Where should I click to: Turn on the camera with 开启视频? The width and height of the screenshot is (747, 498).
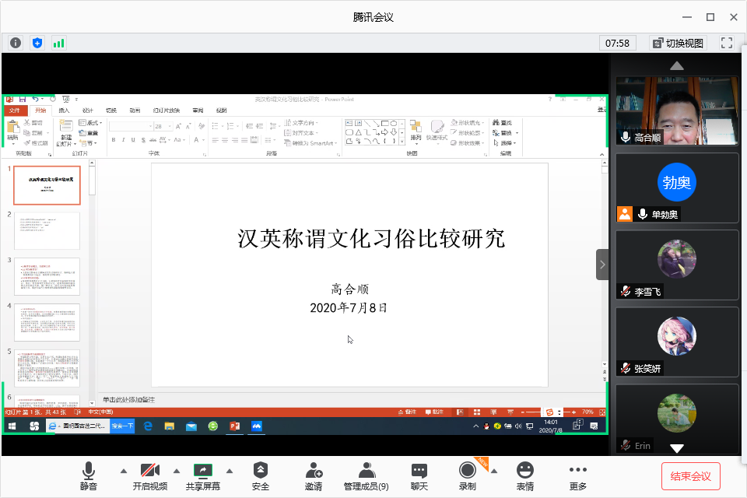point(149,476)
